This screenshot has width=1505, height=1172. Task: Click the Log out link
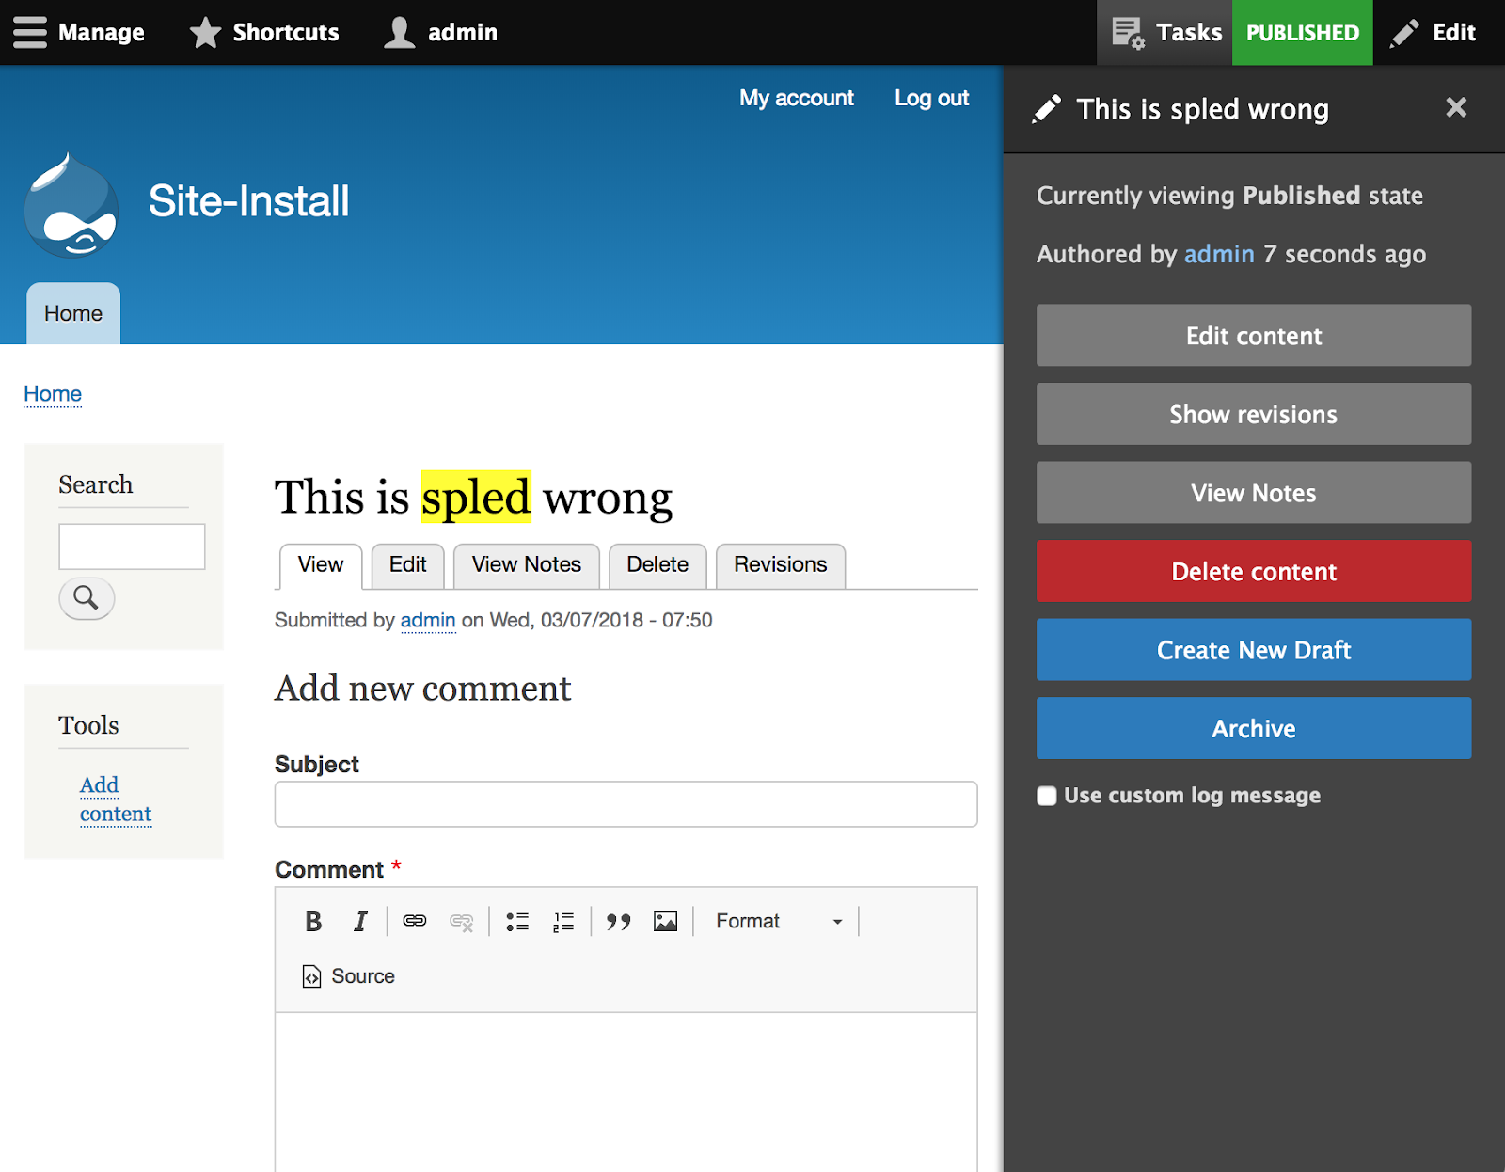[931, 98]
